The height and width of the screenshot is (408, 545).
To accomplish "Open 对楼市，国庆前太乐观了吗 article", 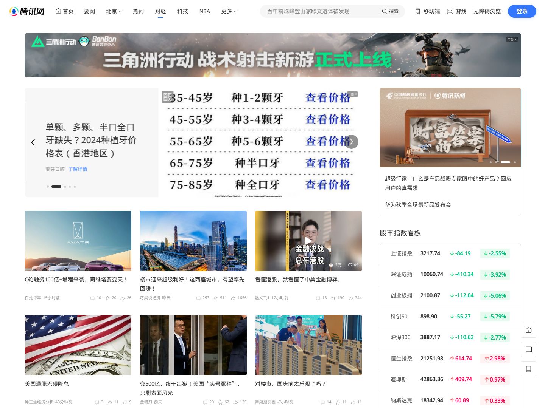I will [291, 384].
